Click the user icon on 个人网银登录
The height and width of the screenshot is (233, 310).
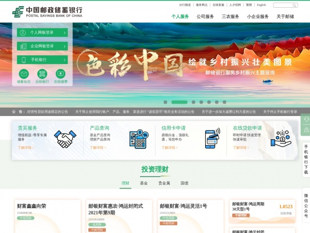[x=23, y=33]
